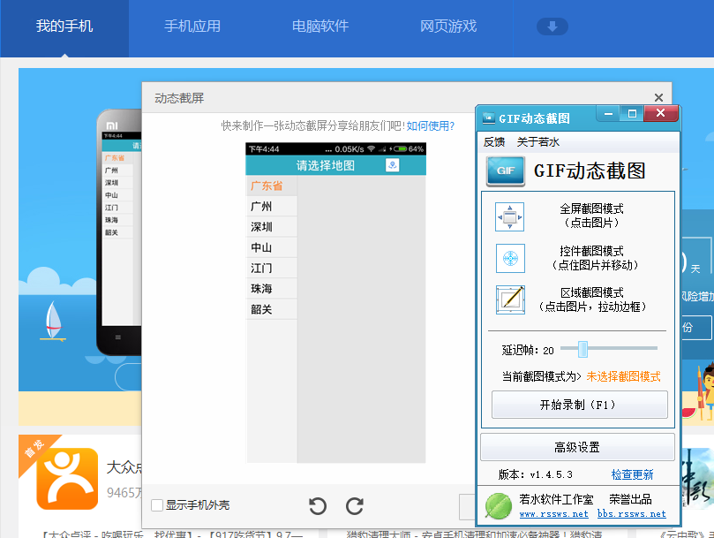Switch to 我的手机 tab
This screenshot has width=714, height=538.
coord(64,26)
